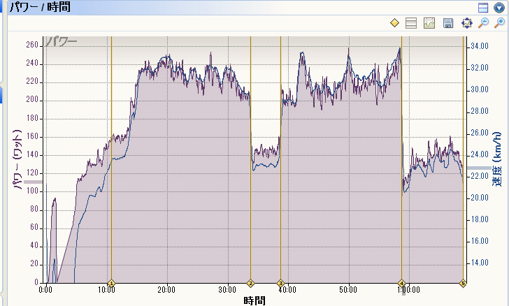Click the blue average speed indicator on the right axis
Screen dimensions: 509x306
coord(479,168)
